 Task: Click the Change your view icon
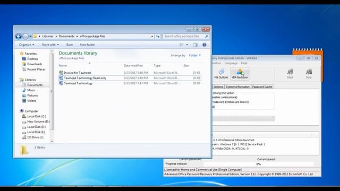coord(182,45)
